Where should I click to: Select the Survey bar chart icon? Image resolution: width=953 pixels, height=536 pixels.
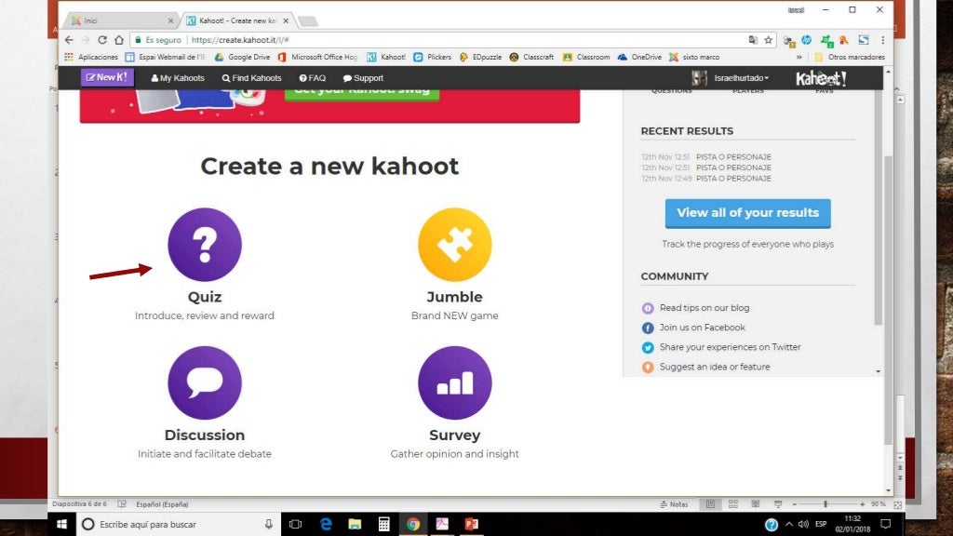point(454,382)
